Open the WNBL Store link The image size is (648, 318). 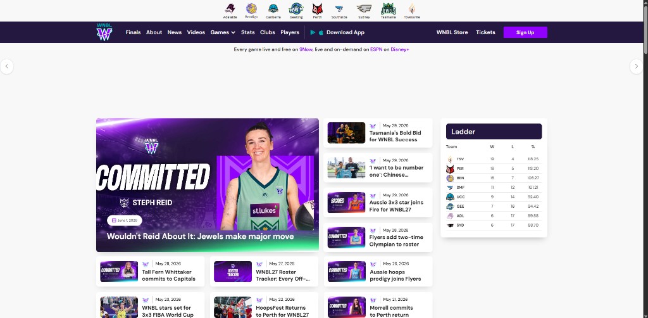click(452, 32)
